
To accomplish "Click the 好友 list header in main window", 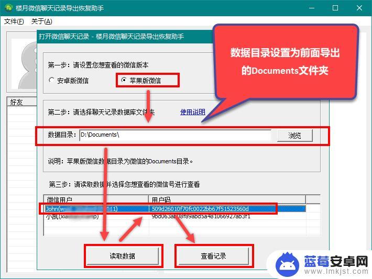I will (22, 102).
